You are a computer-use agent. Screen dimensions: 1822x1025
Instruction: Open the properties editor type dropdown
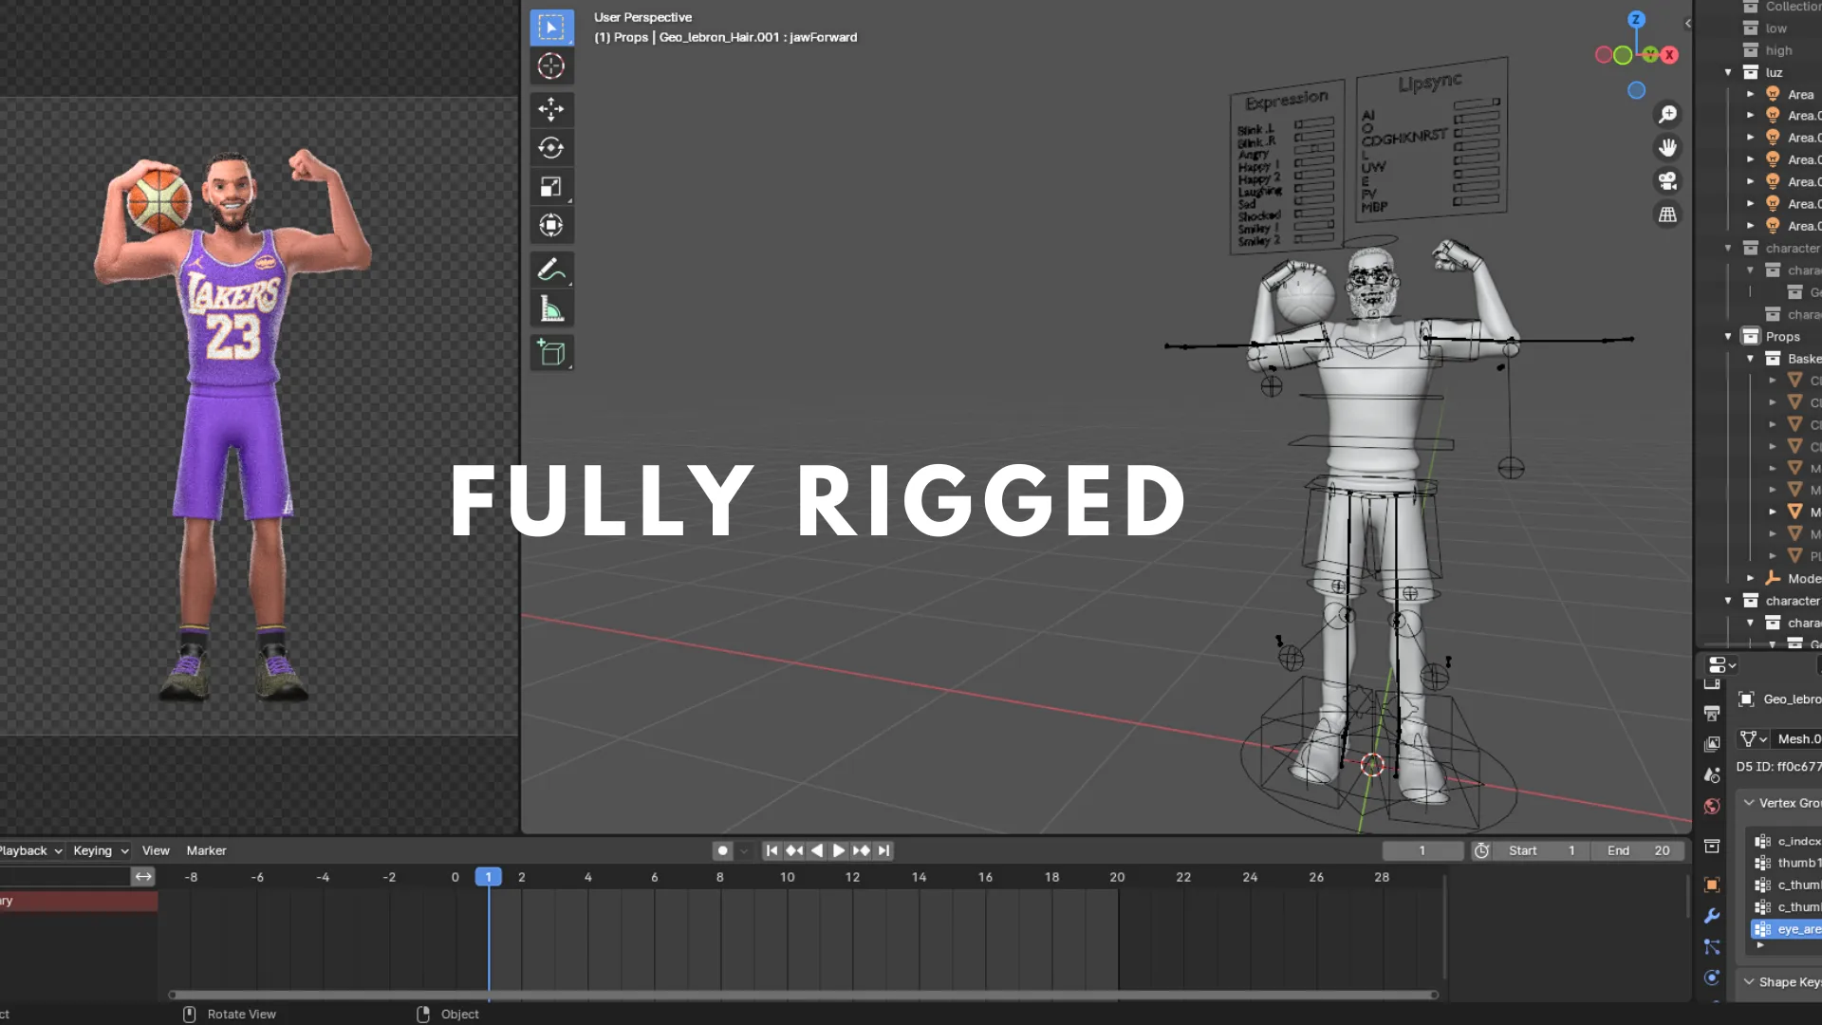(1721, 665)
